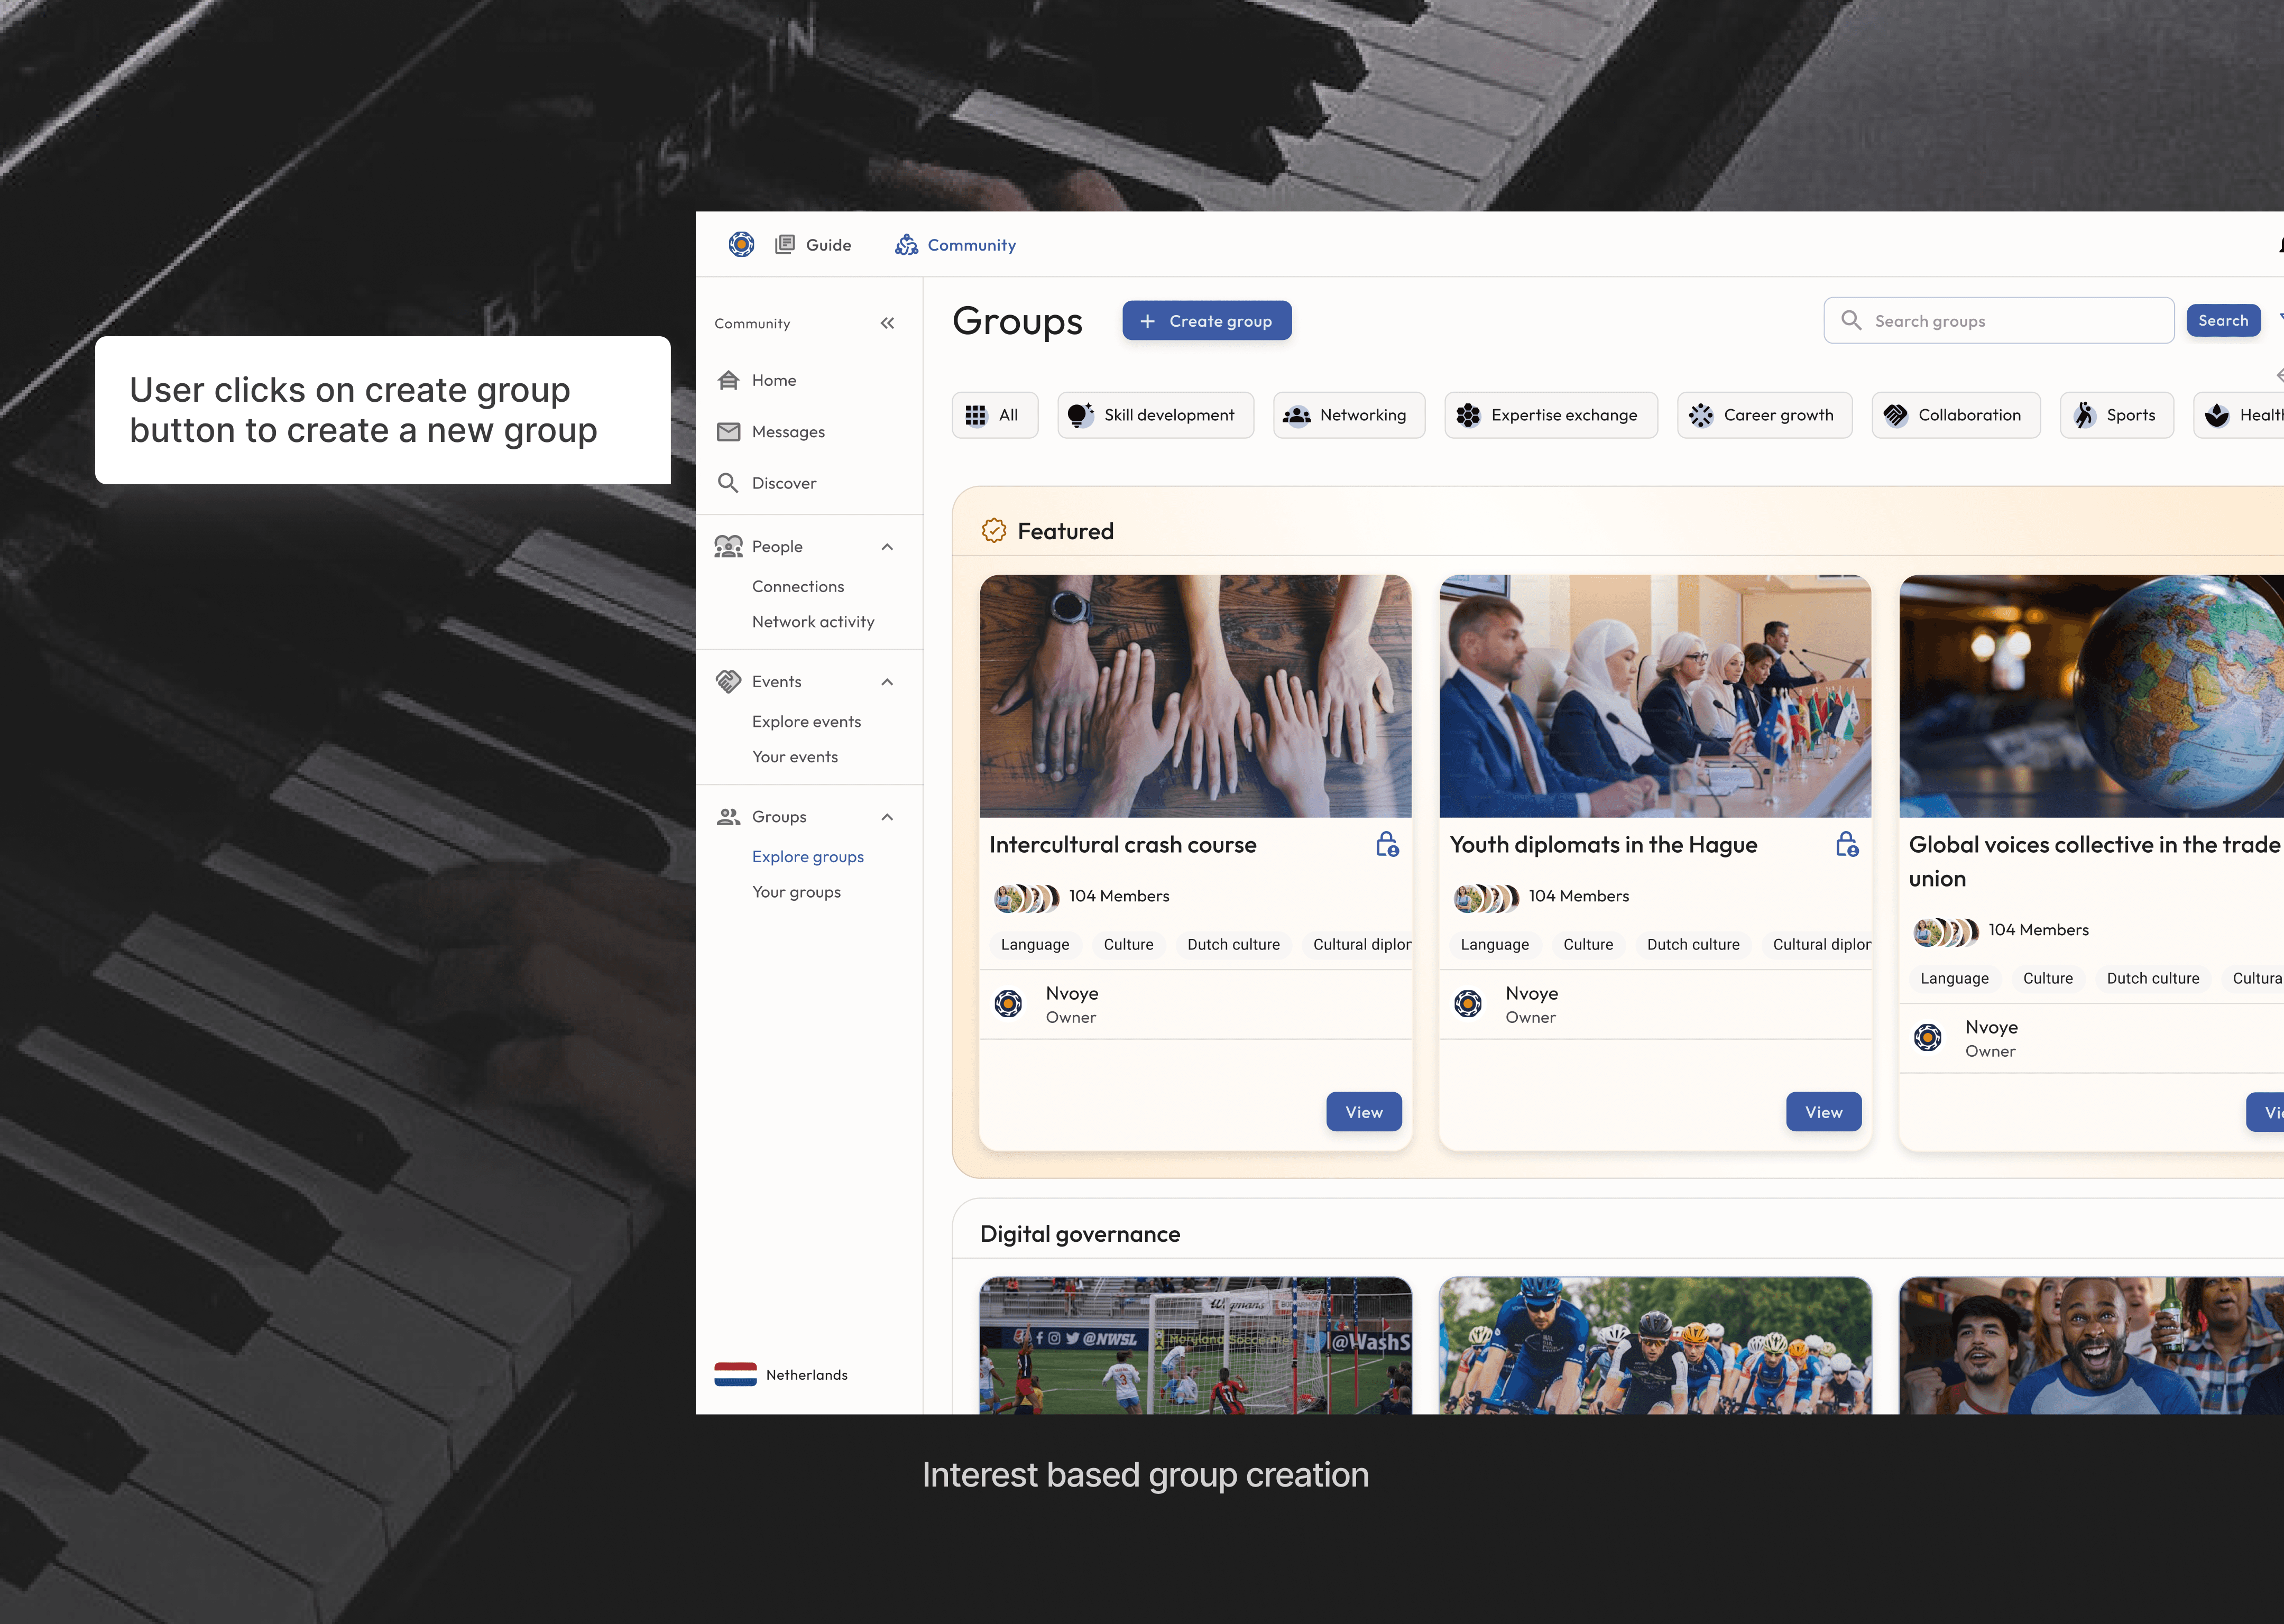
Task: Click the magnifier icon in search groups
Action: click(1851, 320)
